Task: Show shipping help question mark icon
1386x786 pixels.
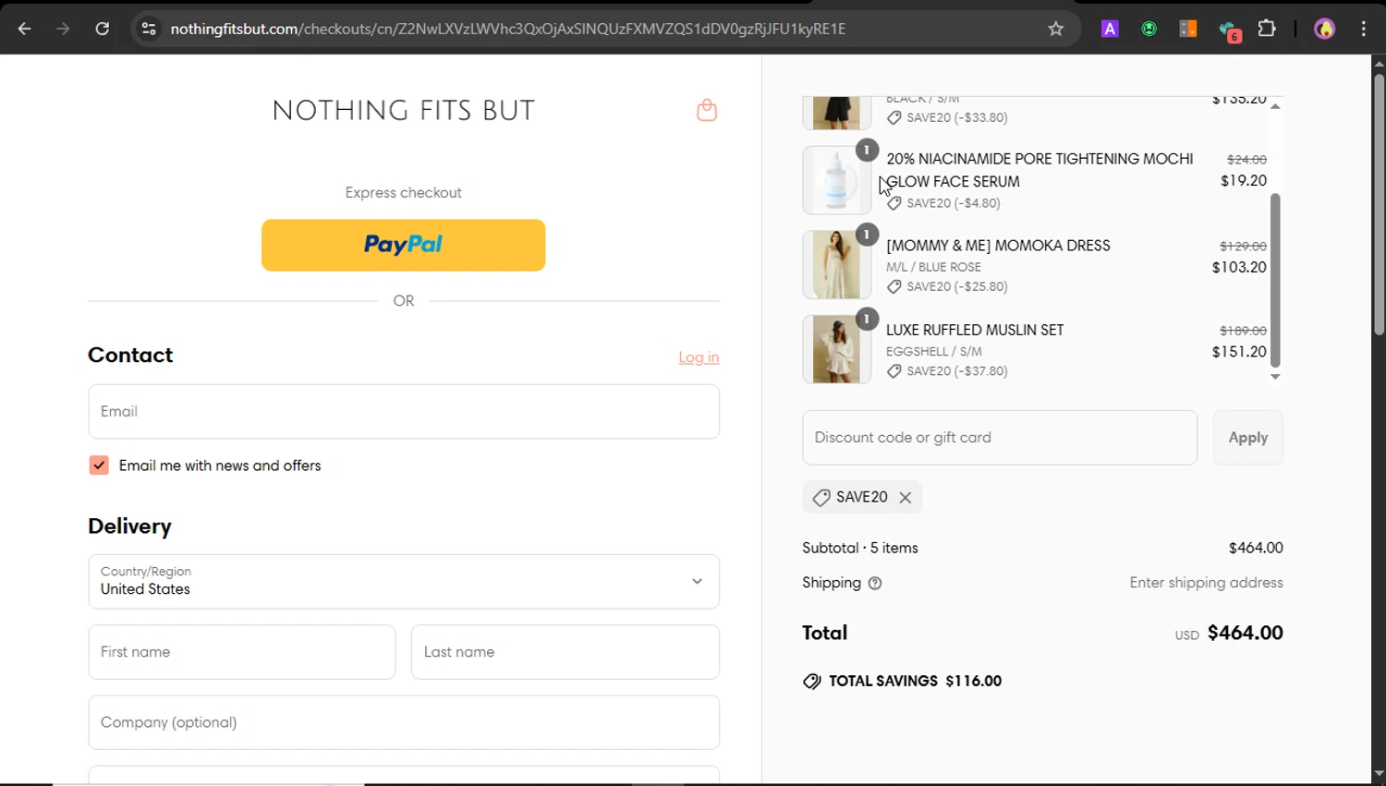Action: pyautogui.click(x=875, y=583)
